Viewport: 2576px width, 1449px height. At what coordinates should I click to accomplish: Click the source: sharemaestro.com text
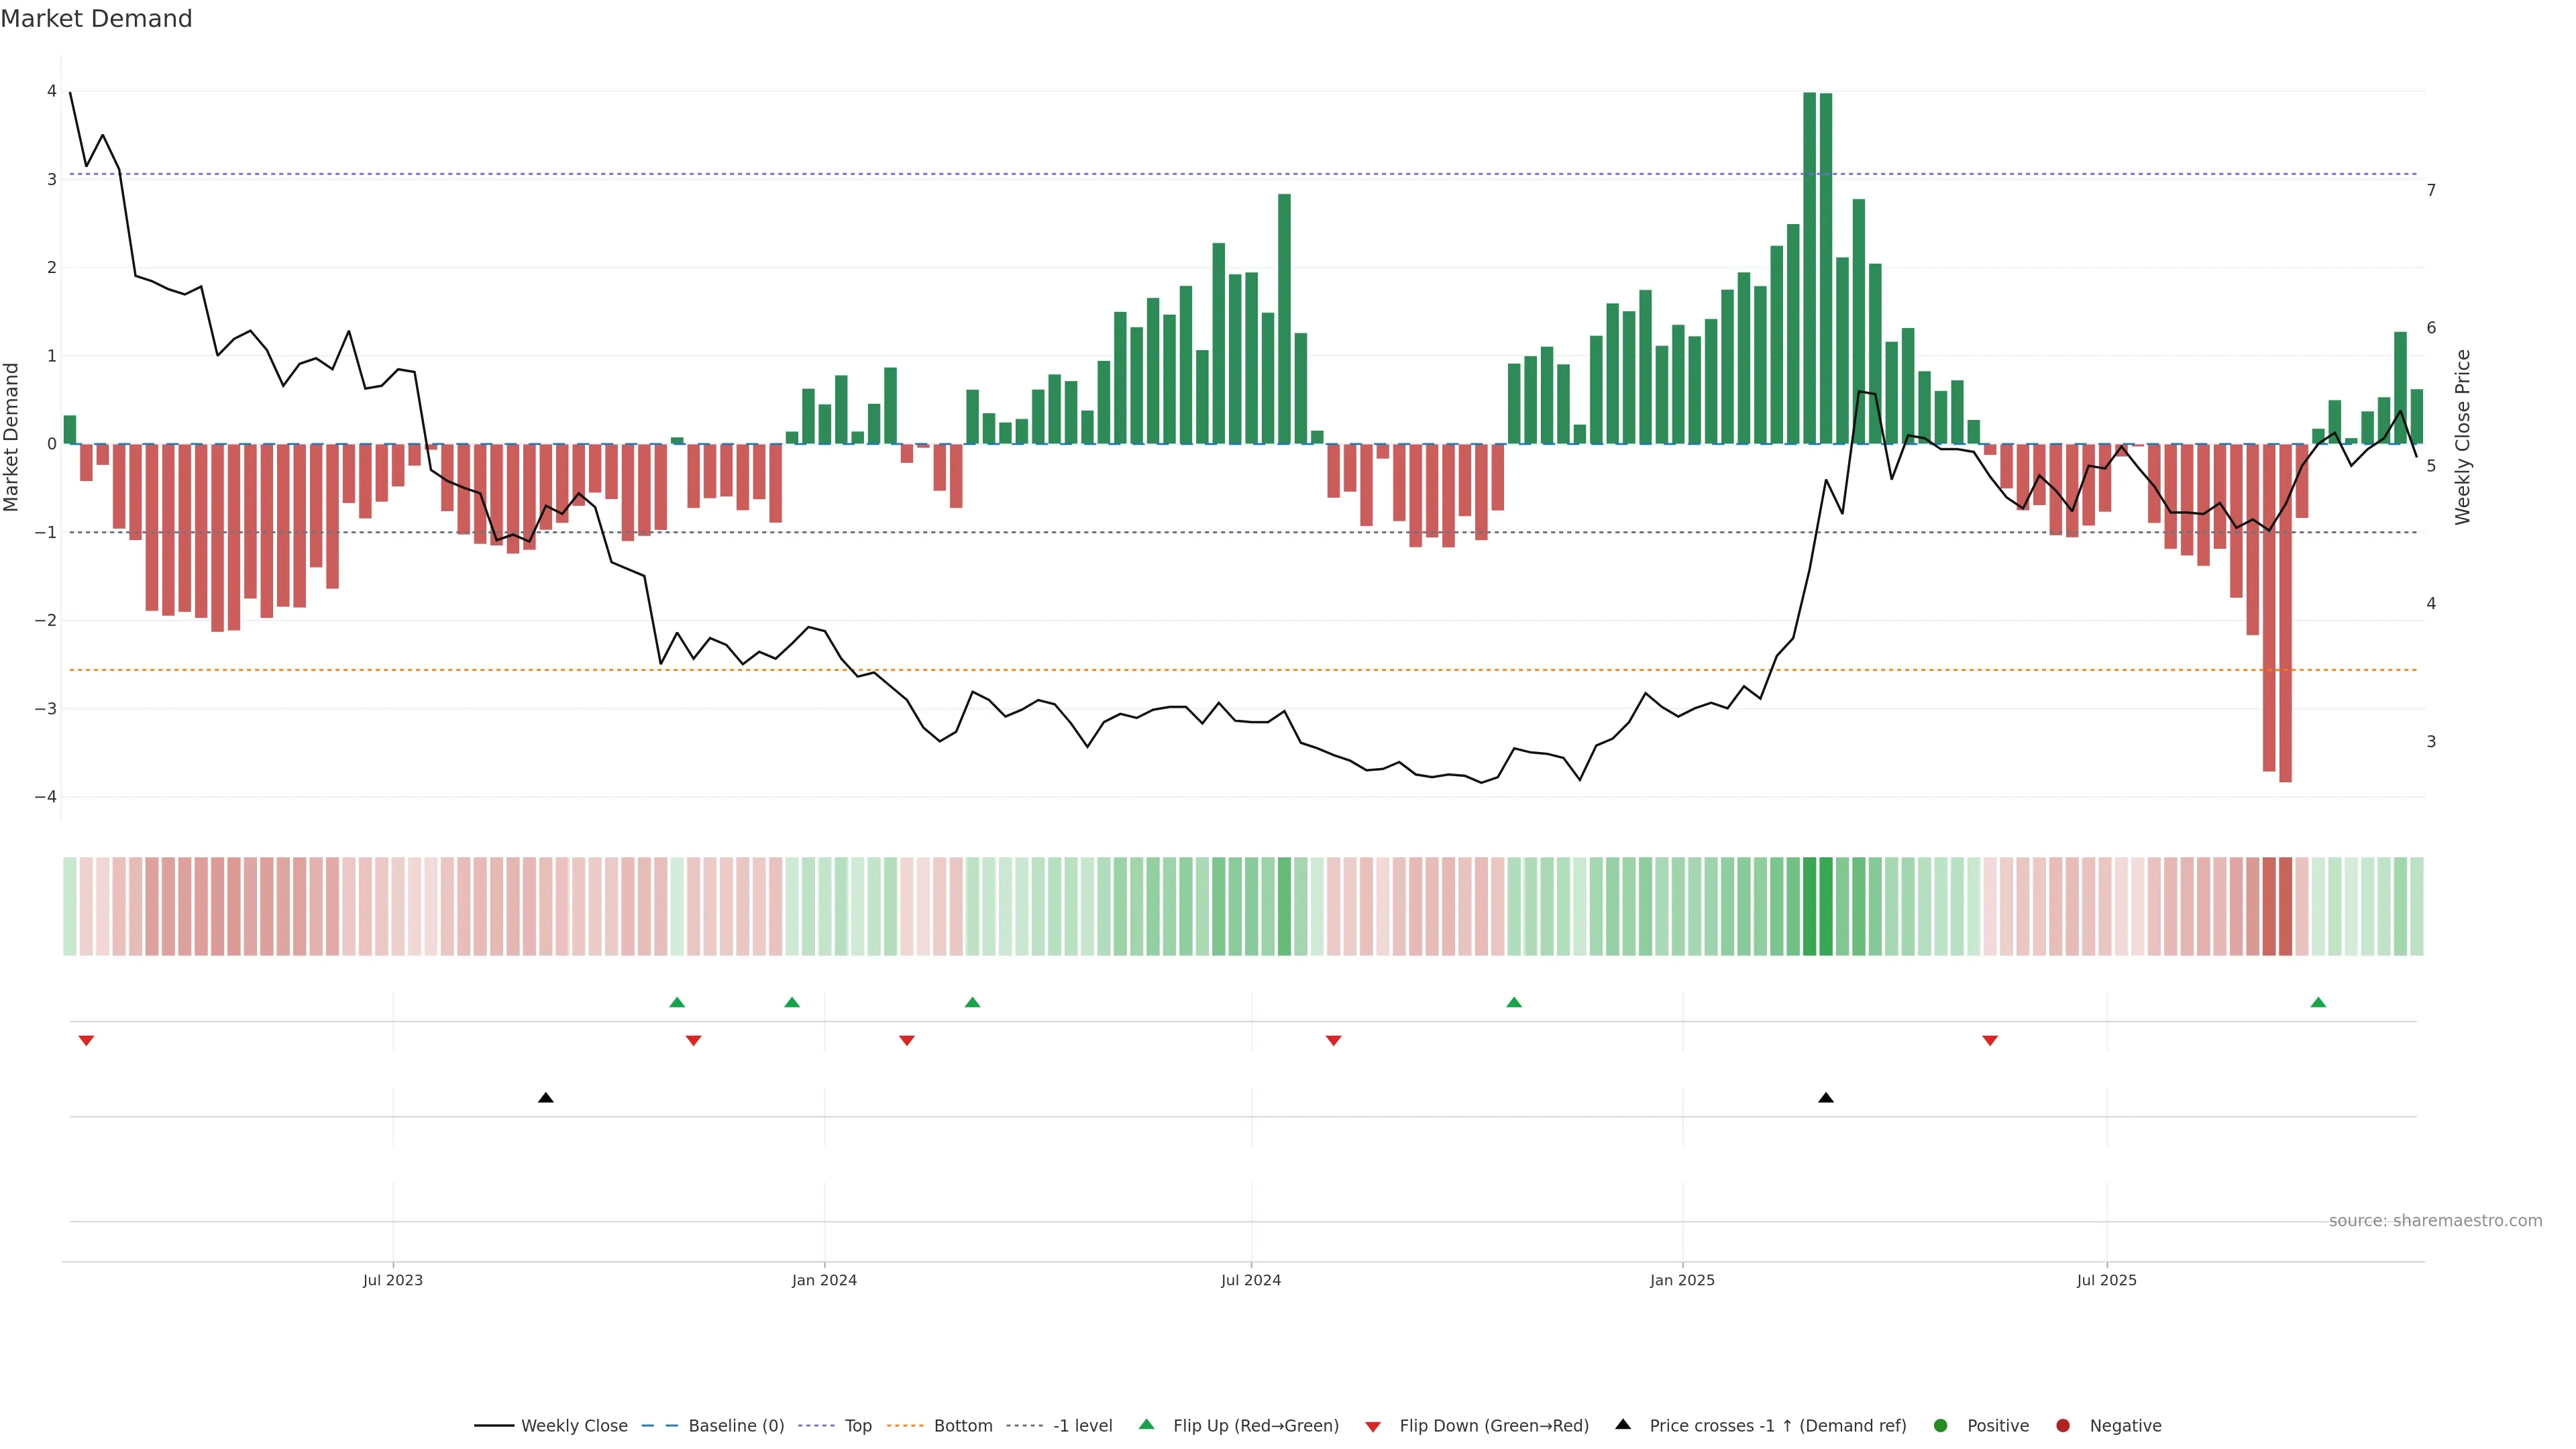(2435, 1220)
